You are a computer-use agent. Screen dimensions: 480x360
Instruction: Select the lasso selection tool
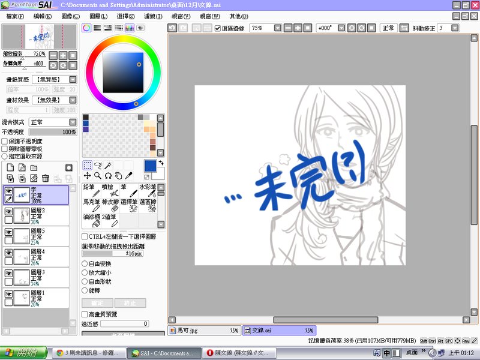pyautogui.click(x=98, y=165)
